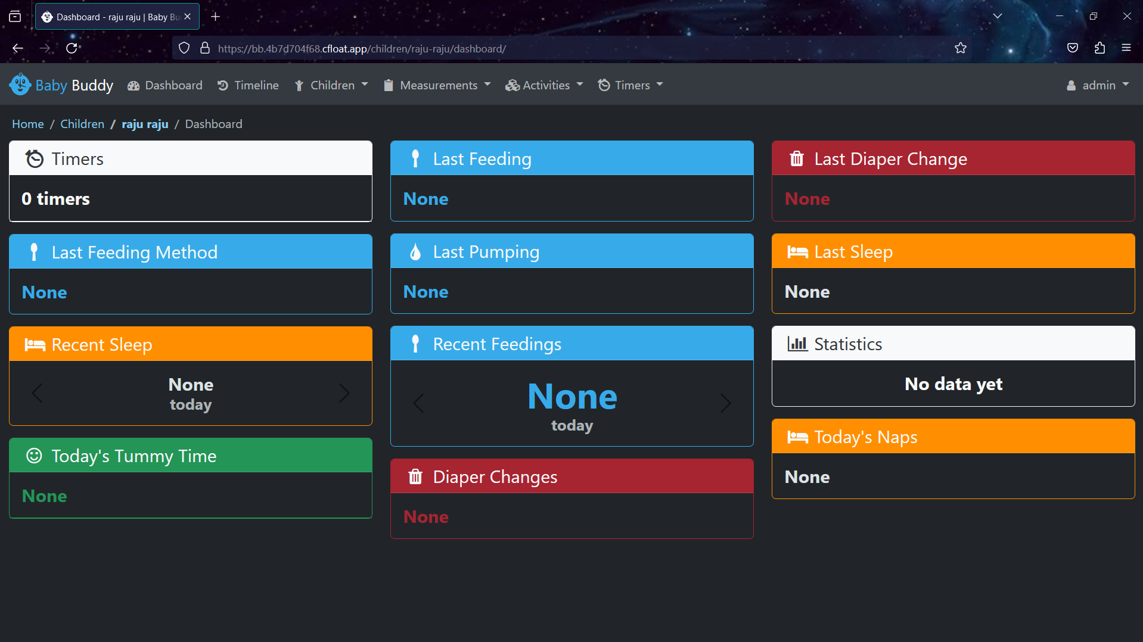Click the Dashboard gauge icon in navbar
The image size is (1143, 642).
click(x=133, y=86)
